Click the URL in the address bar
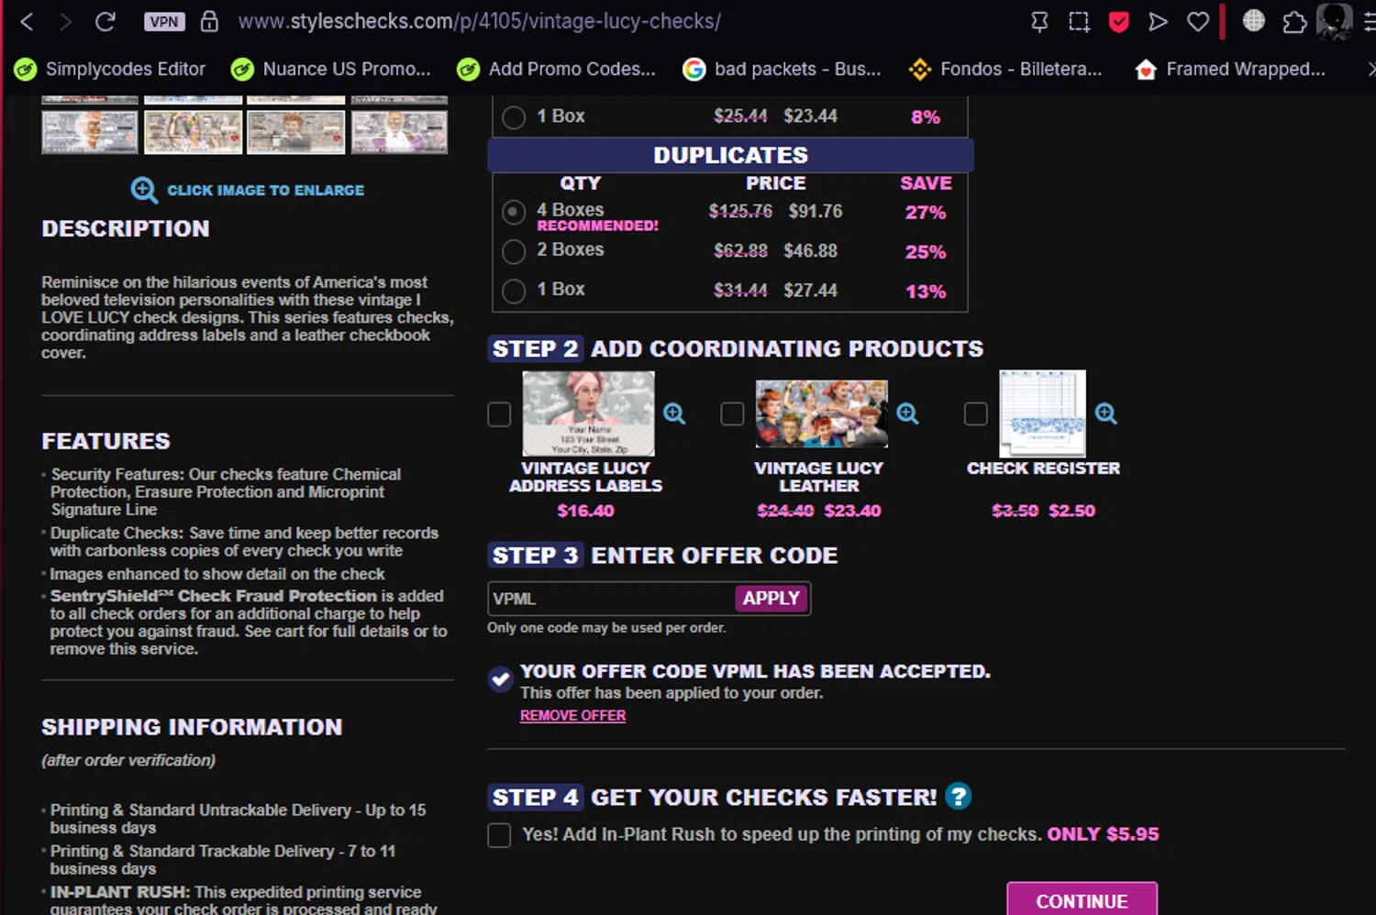The width and height of the screenshot is (1376, 915). 479,21
